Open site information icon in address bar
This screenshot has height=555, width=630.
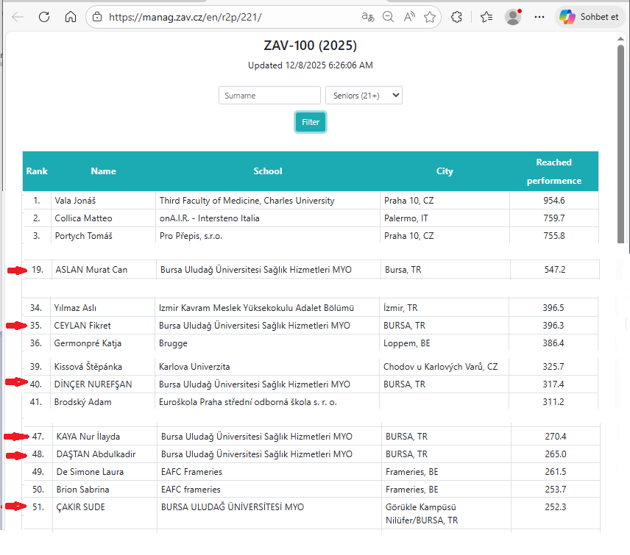pos(97,17)
